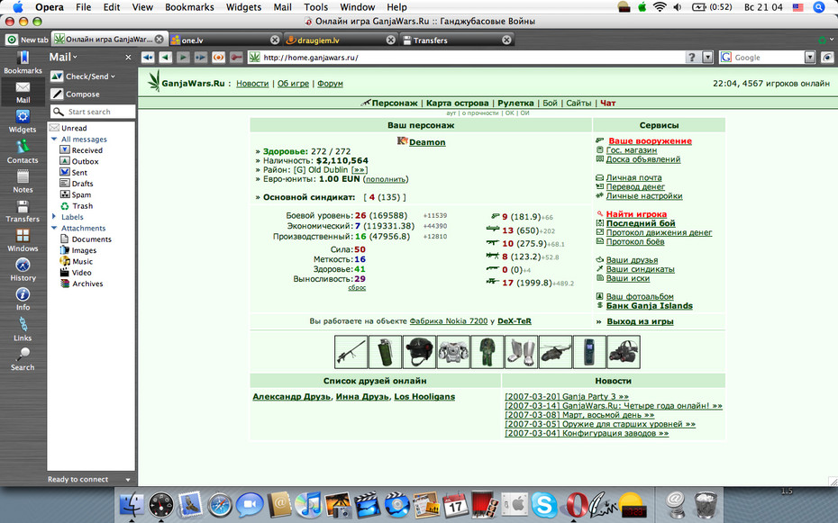Expand the Labels tree section

pos(54,217)
